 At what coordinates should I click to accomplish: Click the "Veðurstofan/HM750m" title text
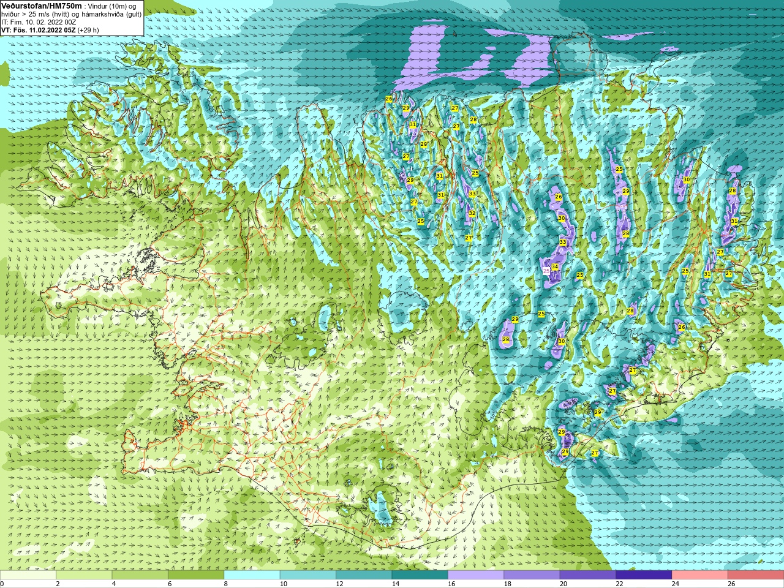(x=42, y=6)
